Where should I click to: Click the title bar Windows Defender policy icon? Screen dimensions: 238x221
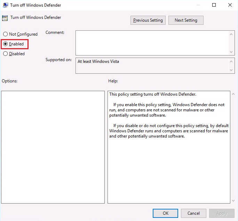point(5,5)
